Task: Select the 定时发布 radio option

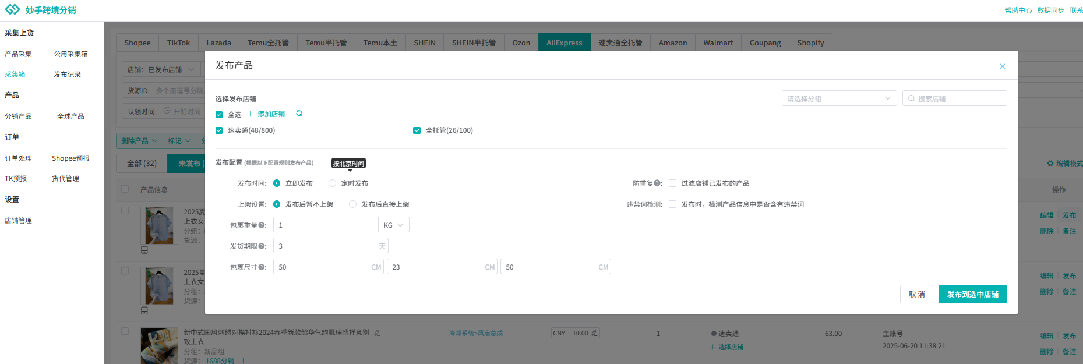Action: point(333,183)
